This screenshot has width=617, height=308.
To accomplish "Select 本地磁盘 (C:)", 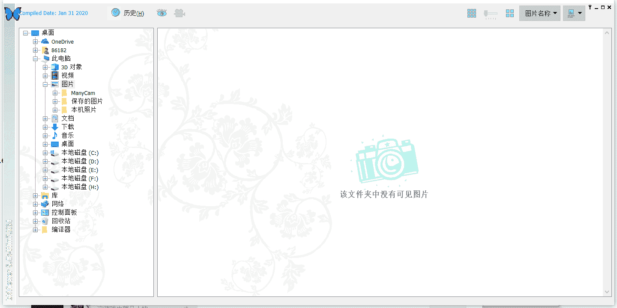I will pos(80,153).
